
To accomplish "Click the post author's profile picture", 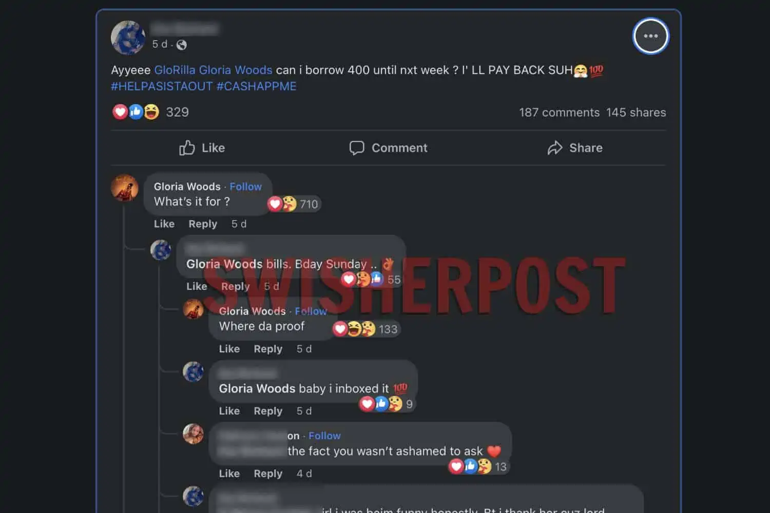I will (x=128, y=37).
